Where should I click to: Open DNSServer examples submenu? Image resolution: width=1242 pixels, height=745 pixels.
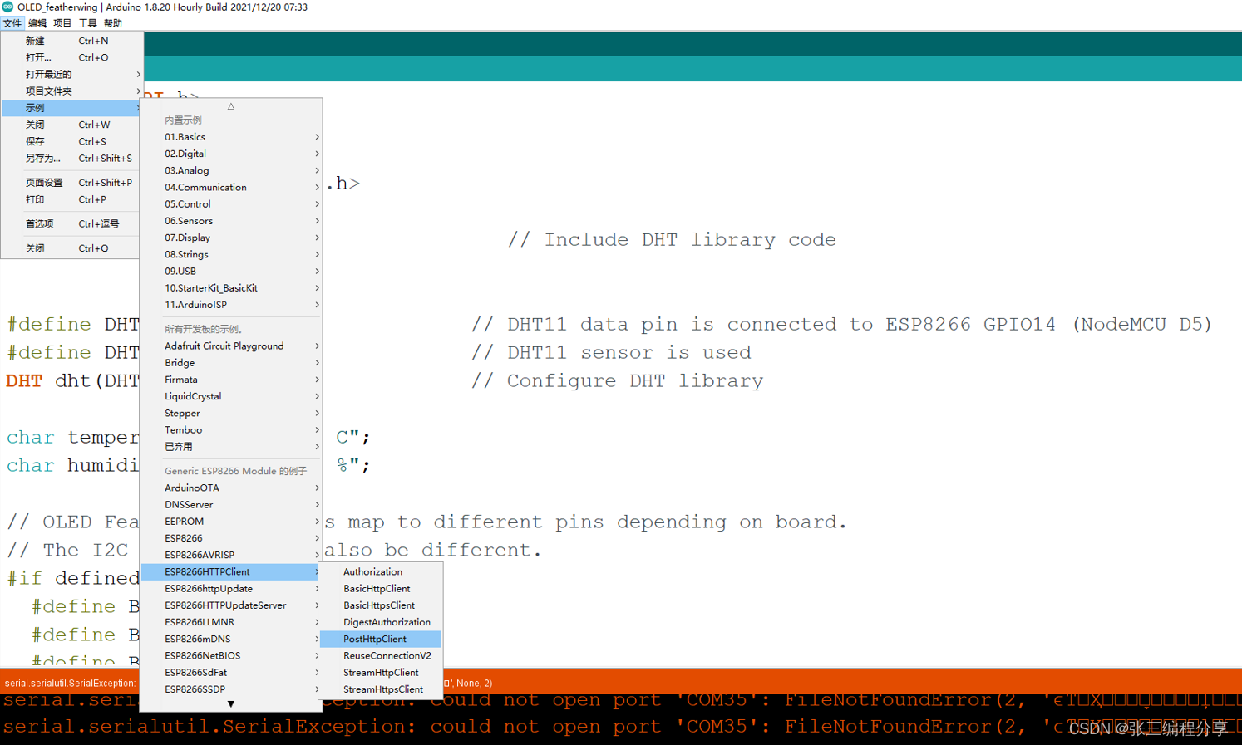coord(231,505)
